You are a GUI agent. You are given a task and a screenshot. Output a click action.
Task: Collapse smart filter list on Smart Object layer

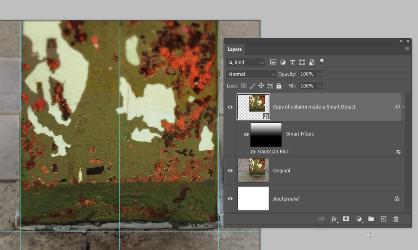point(403,107)
